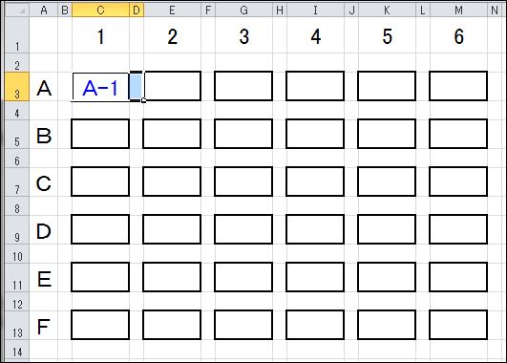This screenshot has width=507, height=363.
Task: Click the cell containing A-1
Action: [100, 87]
